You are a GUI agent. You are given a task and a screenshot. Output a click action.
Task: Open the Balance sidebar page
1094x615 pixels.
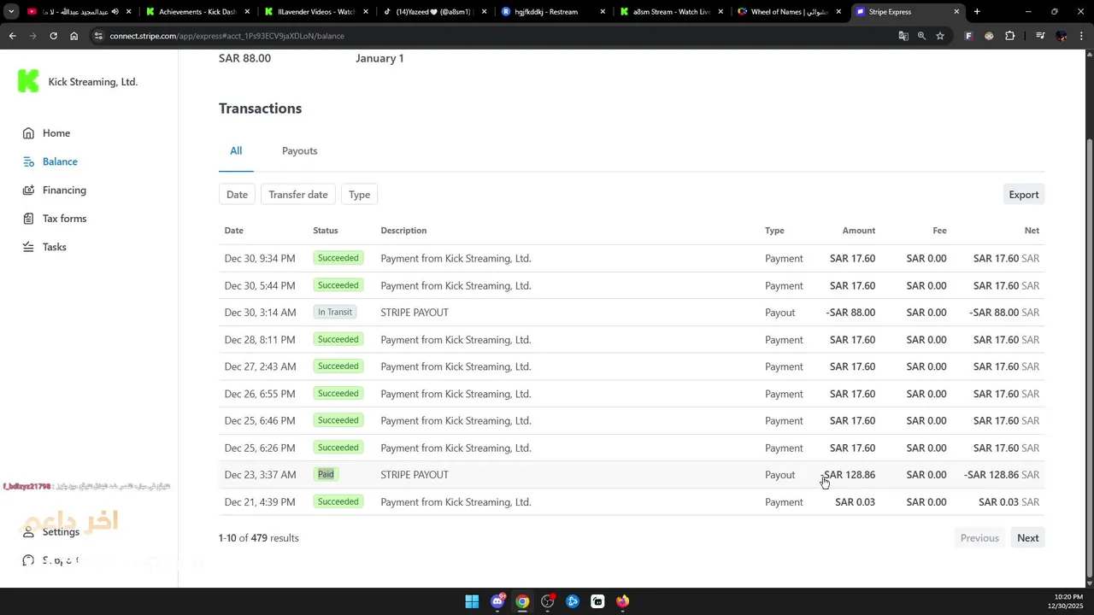pyautogui.click(x=60, y=161)
